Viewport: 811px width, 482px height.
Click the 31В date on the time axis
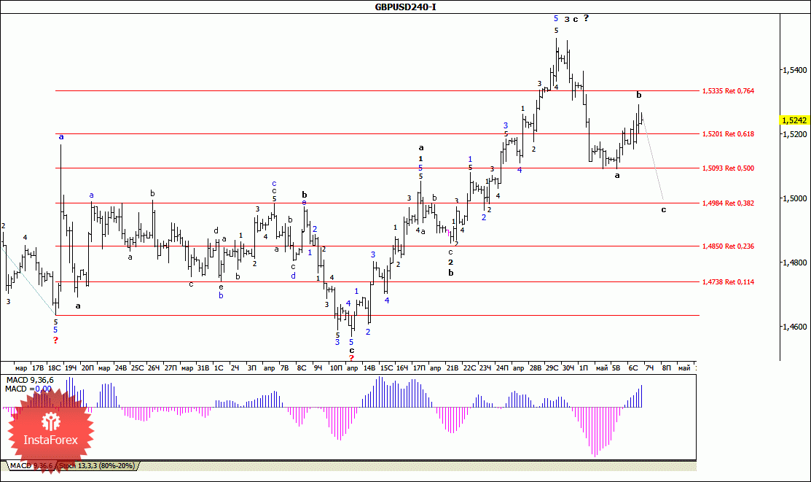[203, 368]
